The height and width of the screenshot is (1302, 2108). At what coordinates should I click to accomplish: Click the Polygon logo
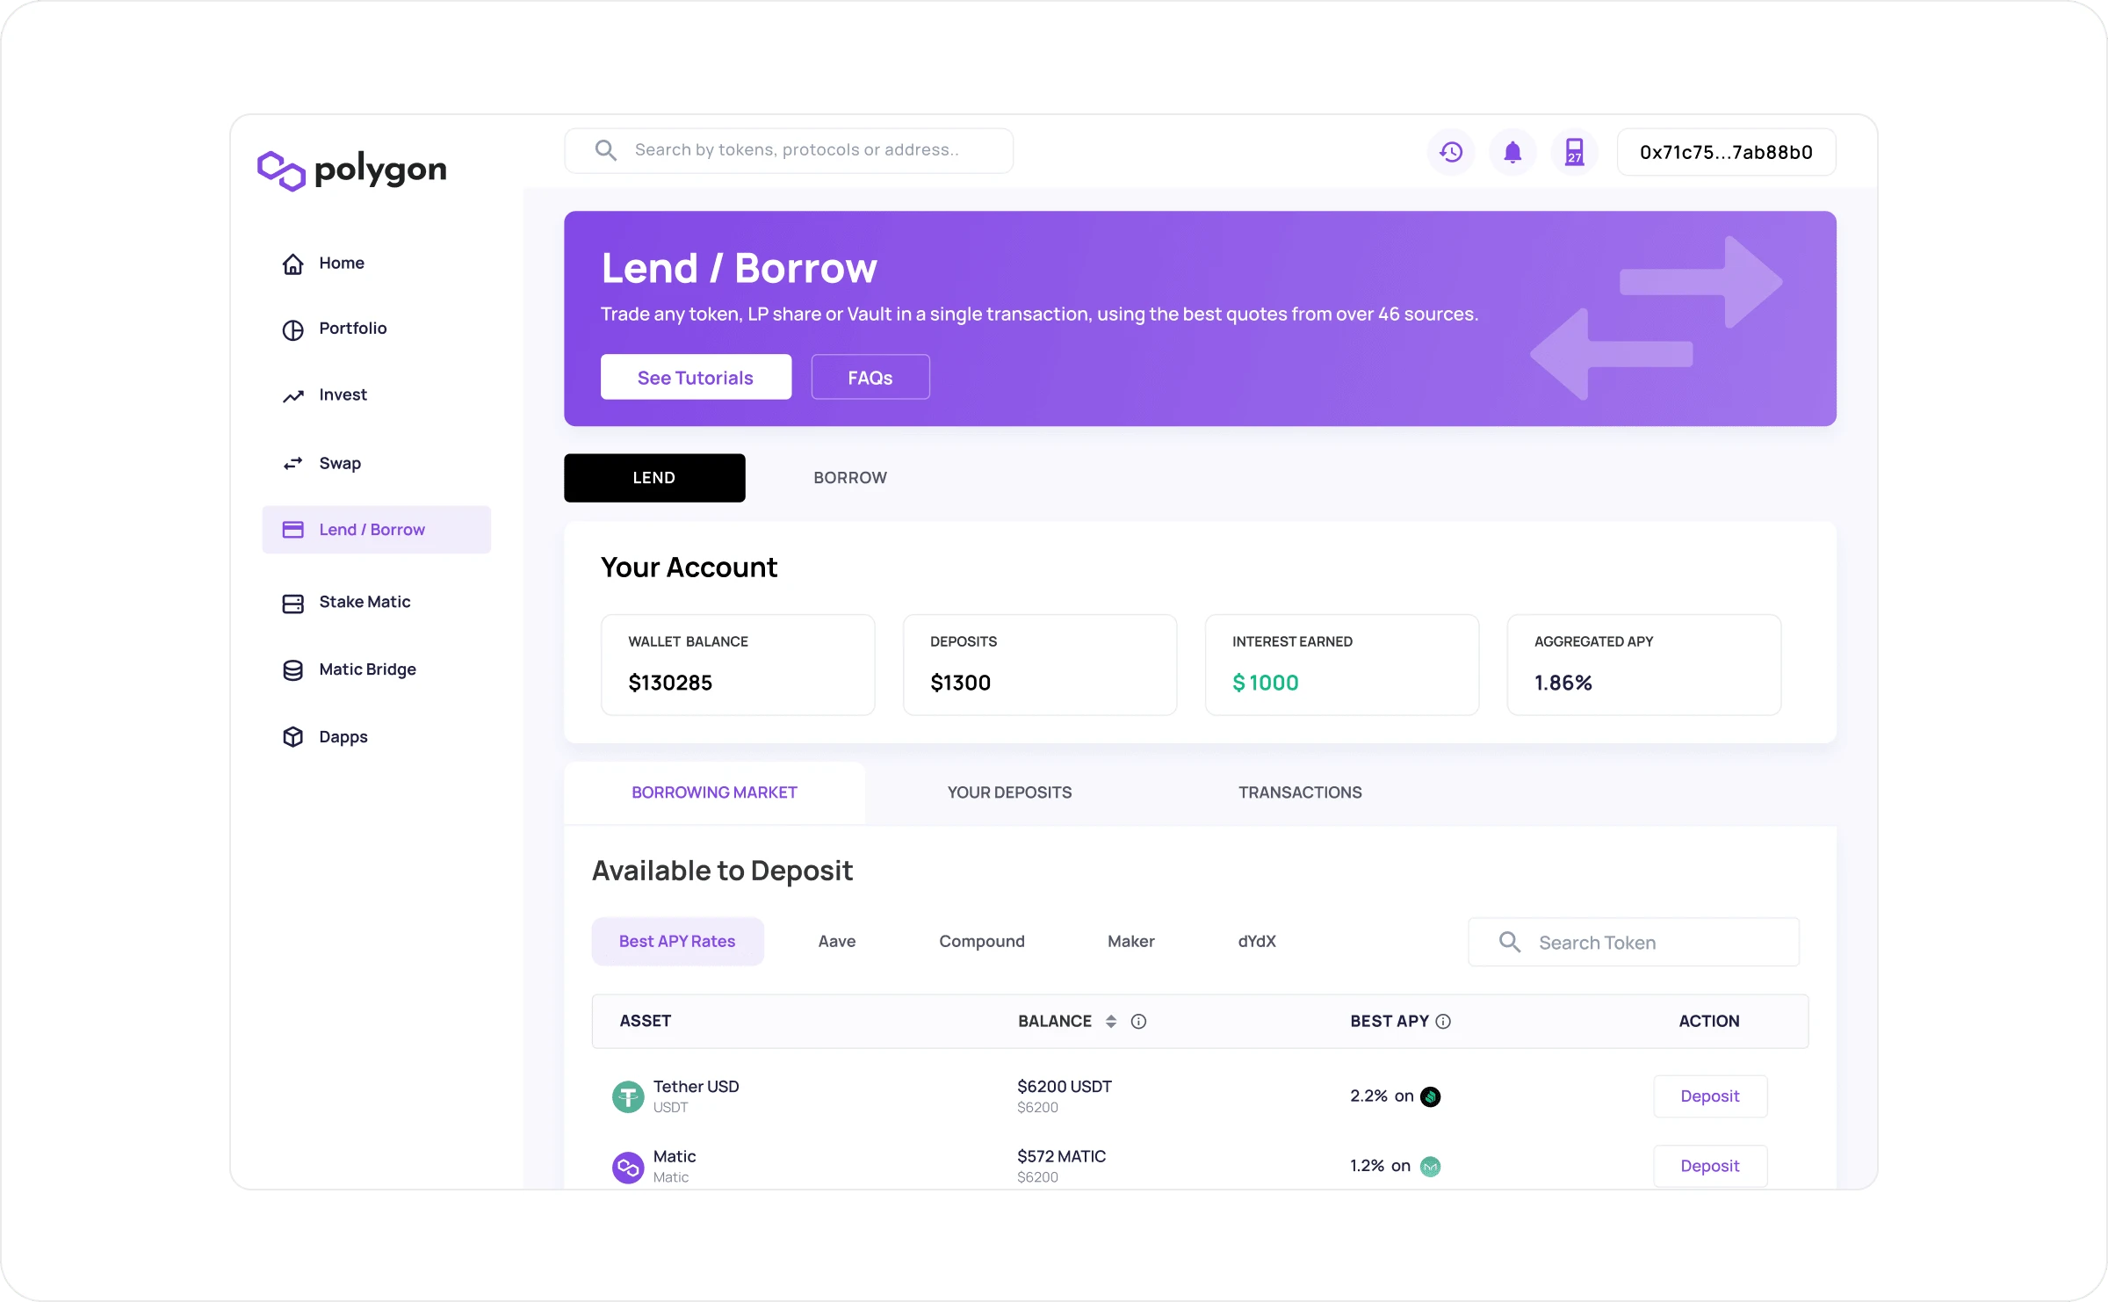pyautogui.click(x=351, y=170)
